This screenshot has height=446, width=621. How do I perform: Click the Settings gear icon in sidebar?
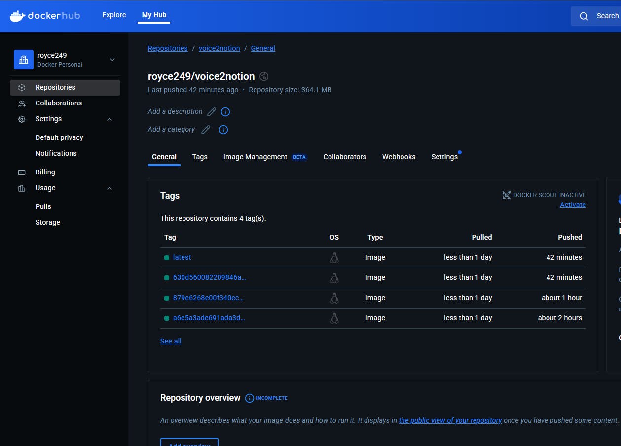pyautogui.click(x=22, y=119)
